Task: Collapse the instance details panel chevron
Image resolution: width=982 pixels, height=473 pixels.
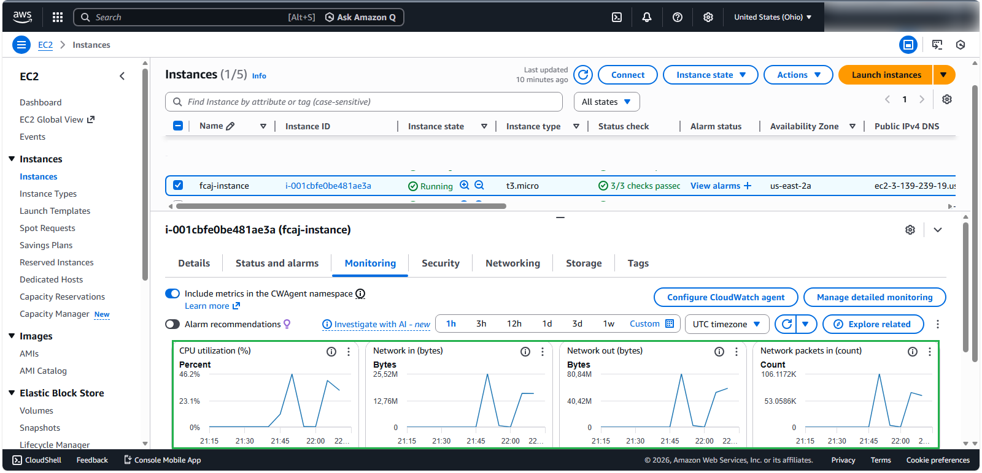Action: point(938,230)
